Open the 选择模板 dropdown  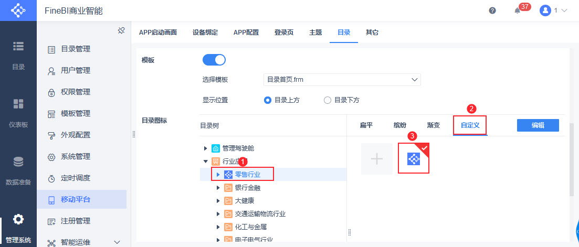point(342,80)
